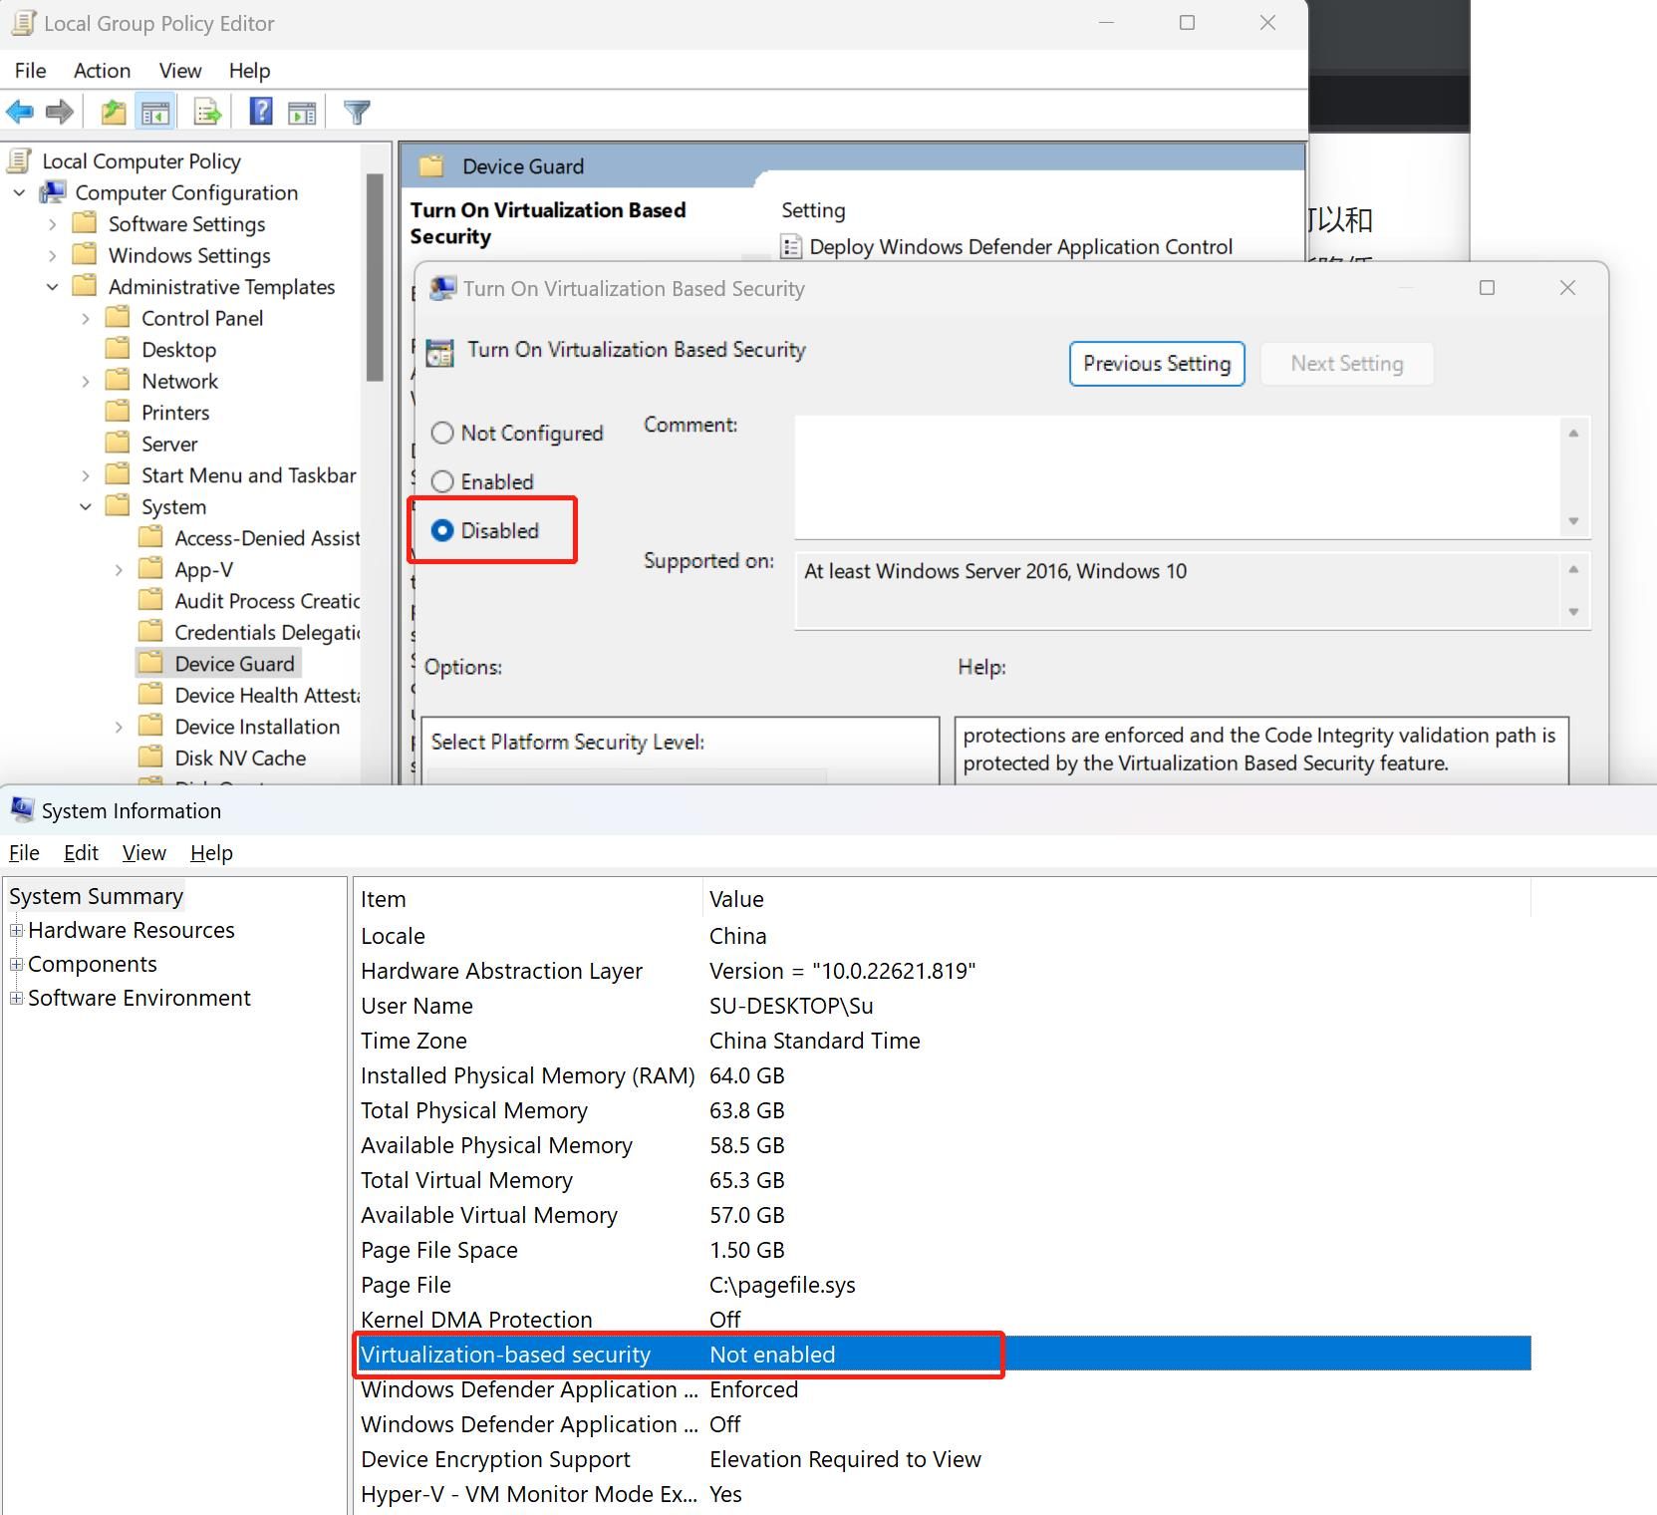1657x1515 pixels.
Task: Click the Local Computer Policy root icon
Action: pyautogui.click(x=21, y=160)
